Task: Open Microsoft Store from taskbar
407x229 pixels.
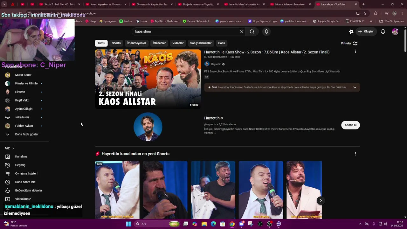Action: point(223,224)
